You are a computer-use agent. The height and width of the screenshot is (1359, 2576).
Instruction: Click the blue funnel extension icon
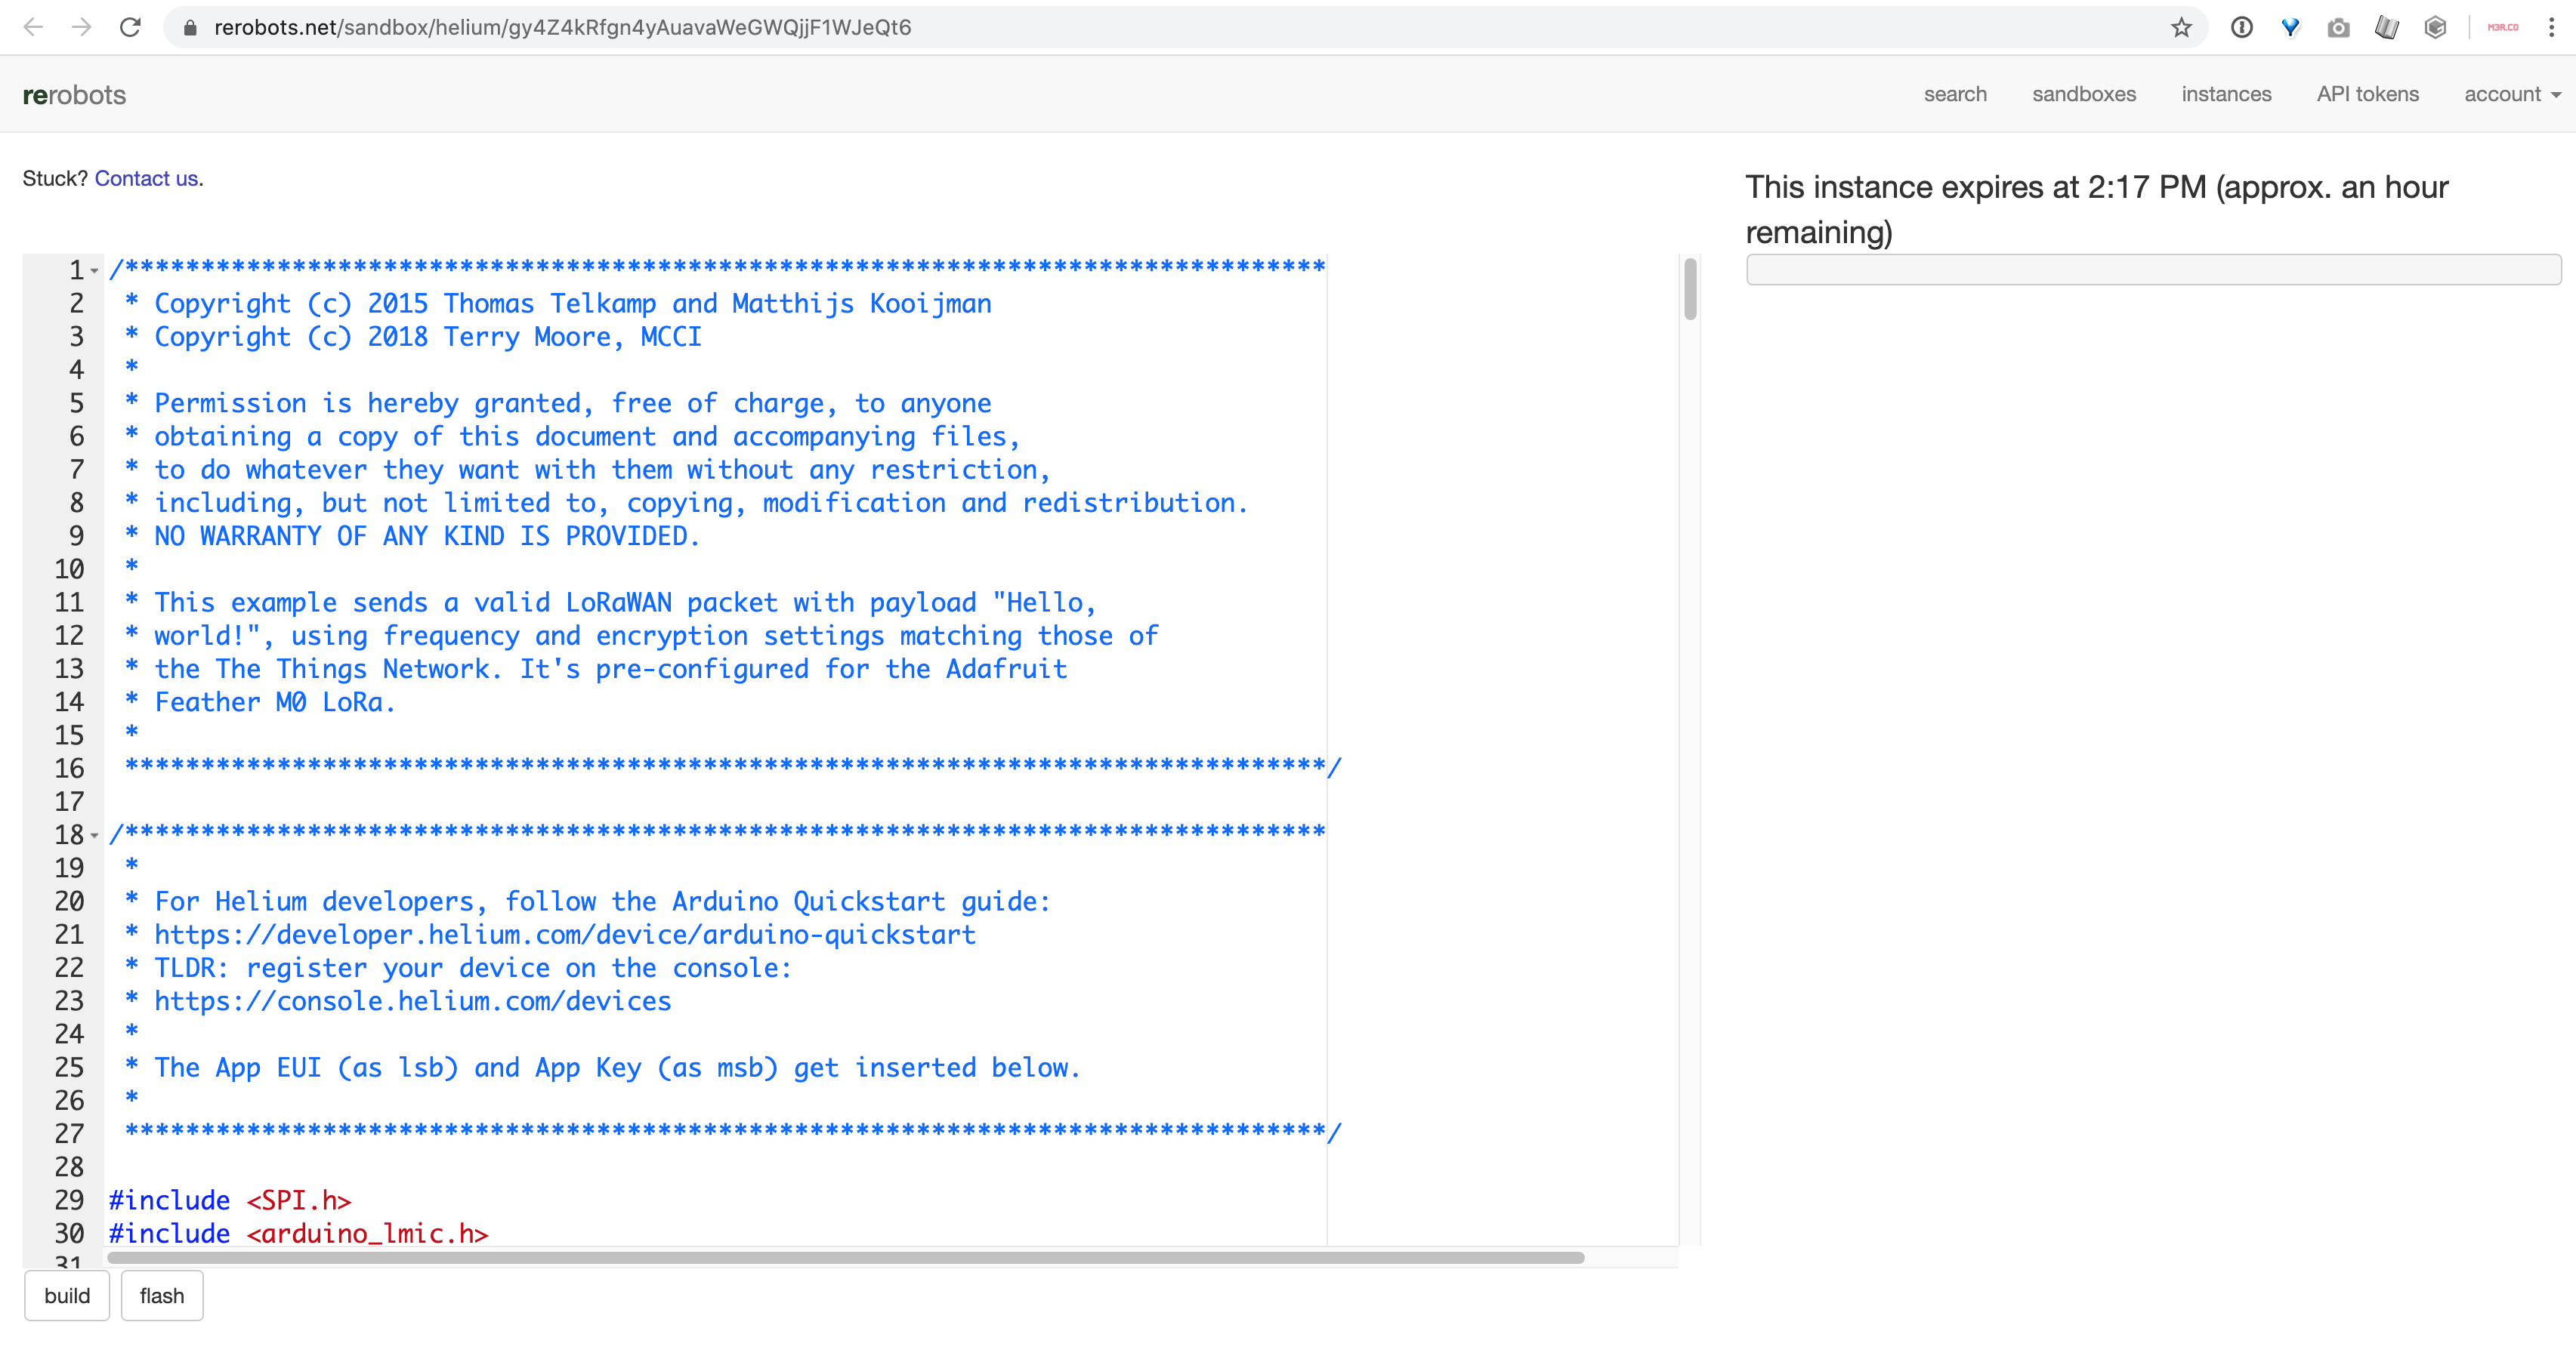(x=2290, y=27)
